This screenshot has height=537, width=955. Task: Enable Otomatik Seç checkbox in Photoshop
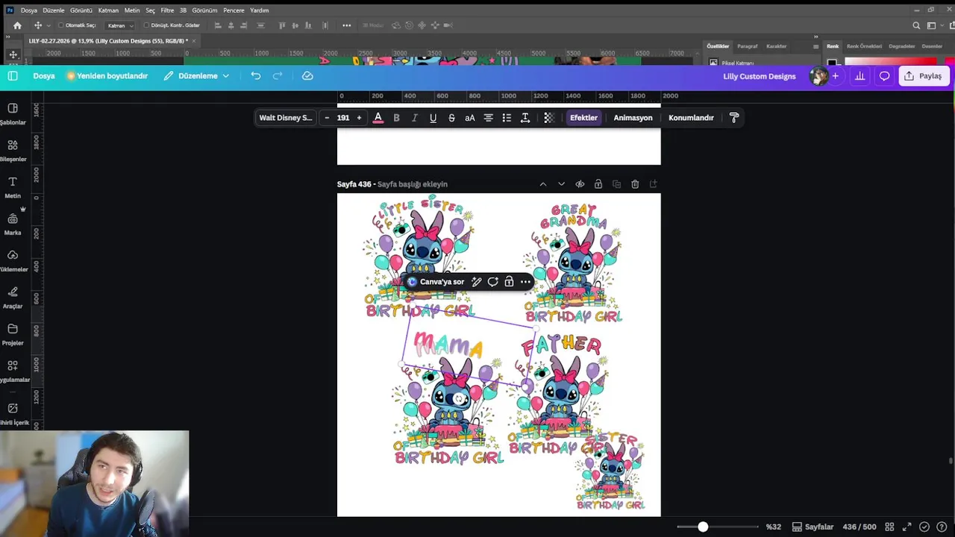[61, 25]
